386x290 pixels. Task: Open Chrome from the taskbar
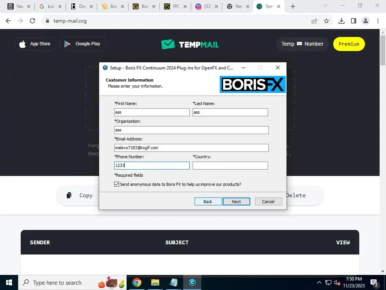pyautogui.click(x=136, y=282)
